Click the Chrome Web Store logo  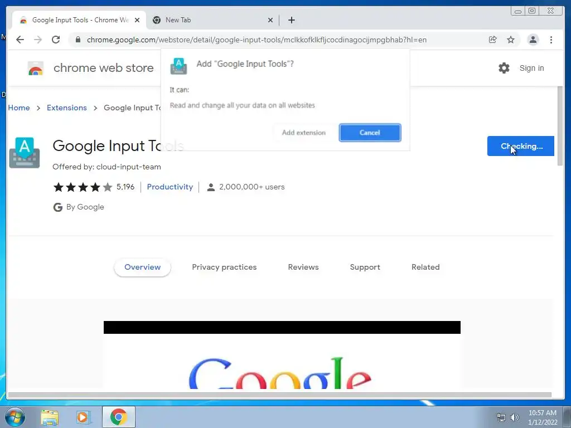click(36, 68)
